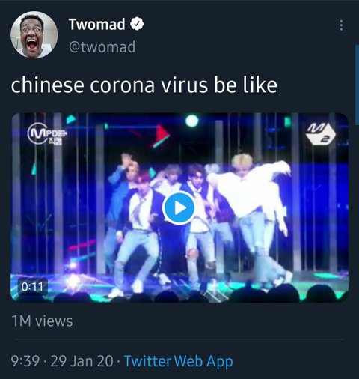Screen dimensions: 359x379
Task: Open the @twomad handle link
Action: click(102, 46)
